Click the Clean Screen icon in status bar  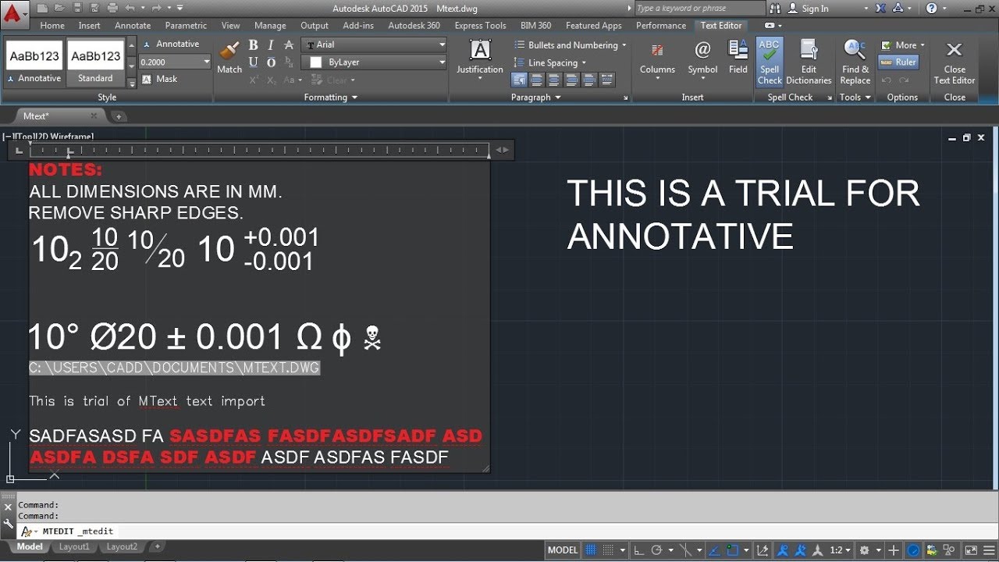tap(970, 550)
